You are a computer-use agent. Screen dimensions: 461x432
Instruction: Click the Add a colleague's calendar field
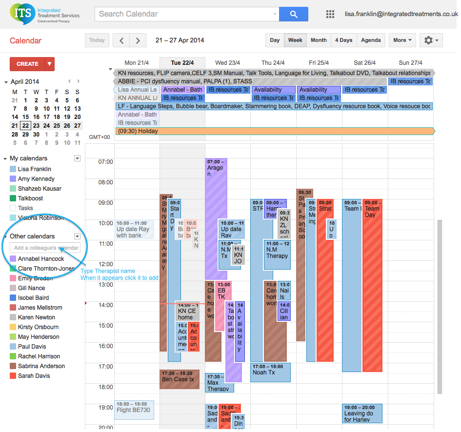pyautogui.click(x=46, y=248)
